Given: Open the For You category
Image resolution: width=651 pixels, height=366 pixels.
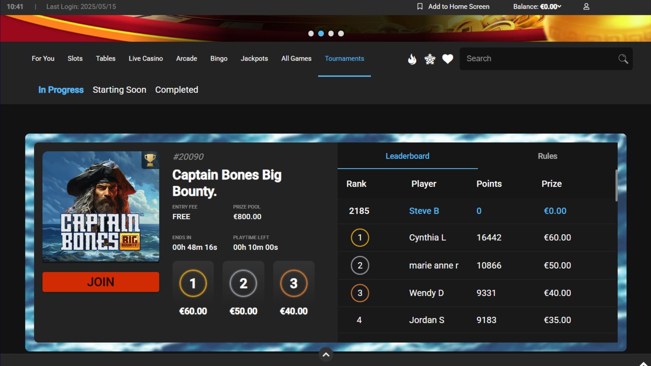Looking at the screenshot, I should click(x=43, y=59).
